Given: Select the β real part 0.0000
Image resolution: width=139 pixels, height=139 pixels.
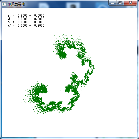Looking at the screenshot, I should [23, 19].
